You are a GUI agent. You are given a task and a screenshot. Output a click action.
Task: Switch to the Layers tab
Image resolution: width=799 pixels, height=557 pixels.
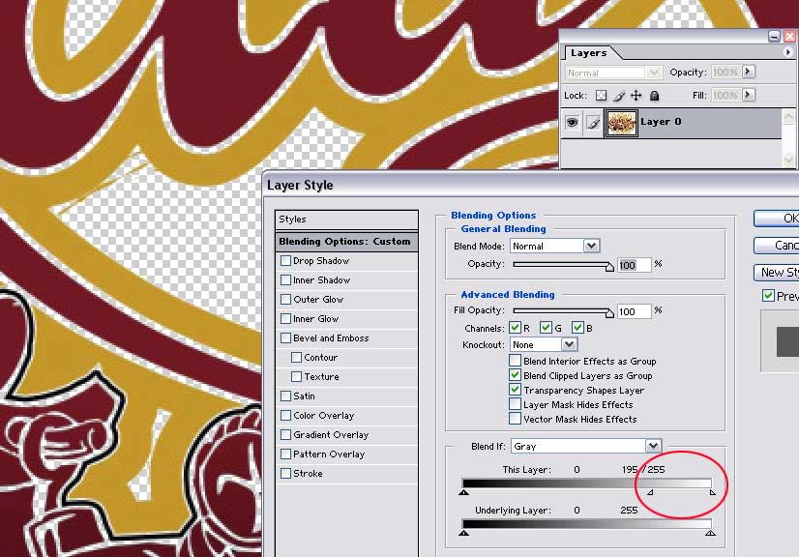[x=588, y=53]
